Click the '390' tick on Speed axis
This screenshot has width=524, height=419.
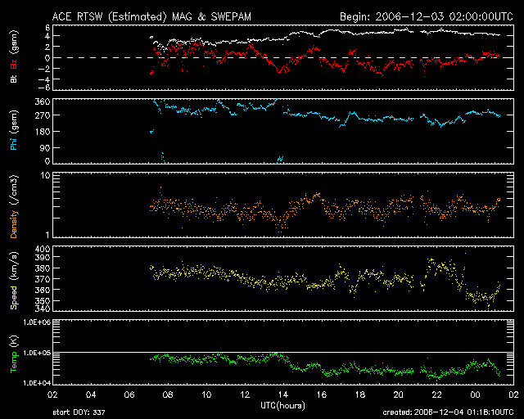click(43, 257)
